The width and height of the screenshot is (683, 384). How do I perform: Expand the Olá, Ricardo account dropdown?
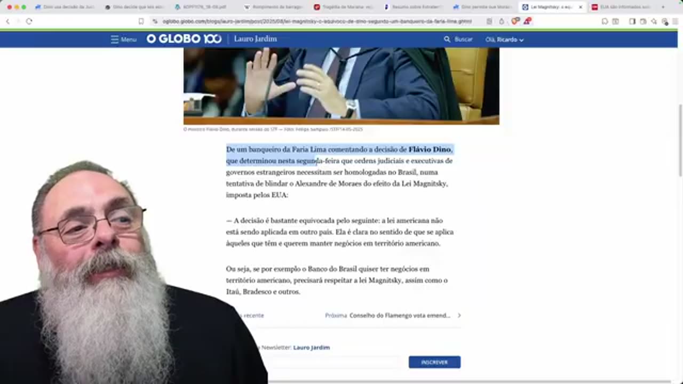point(504,39)
